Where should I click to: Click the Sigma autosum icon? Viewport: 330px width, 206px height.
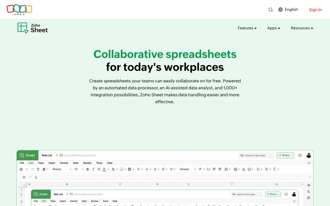click(x=275, y=169)
